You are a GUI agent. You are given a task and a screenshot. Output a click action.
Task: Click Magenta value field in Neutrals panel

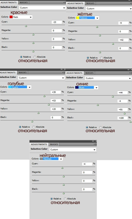(x=87, y=172)
